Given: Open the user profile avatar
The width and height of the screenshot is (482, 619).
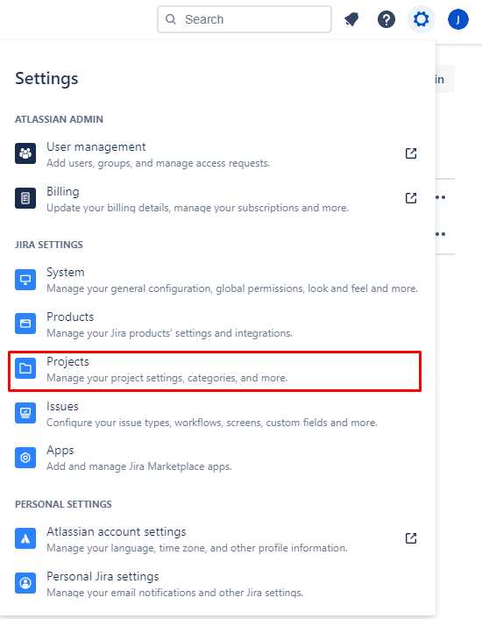Looking at the screenshot, I should click(x=458, y=19).
